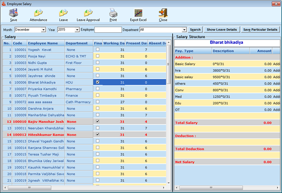Click the Show Leave Details button

point(223,30)
